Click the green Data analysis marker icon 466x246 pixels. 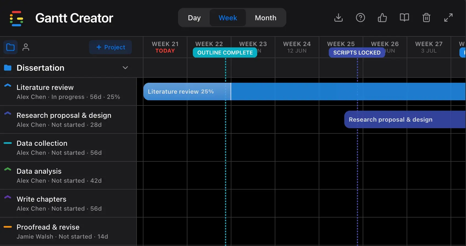pyautogui.click(x=8, y=169)
